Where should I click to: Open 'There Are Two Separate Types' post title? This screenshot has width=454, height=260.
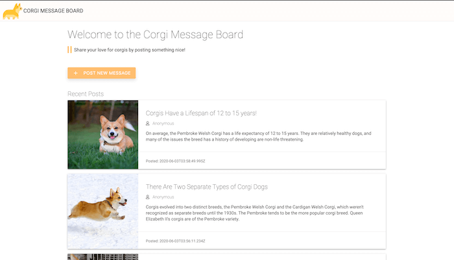(x=206, y=187)
